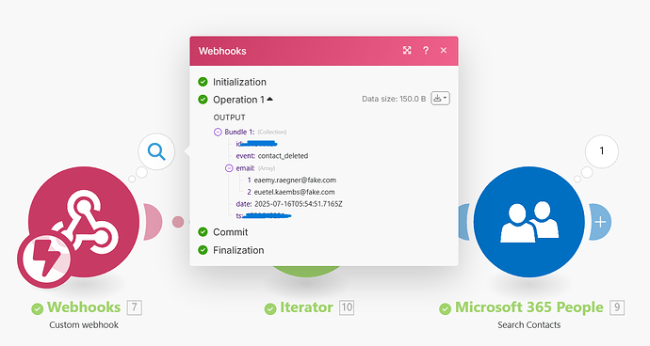Open the magnifying glass inspector bubble

156,151
